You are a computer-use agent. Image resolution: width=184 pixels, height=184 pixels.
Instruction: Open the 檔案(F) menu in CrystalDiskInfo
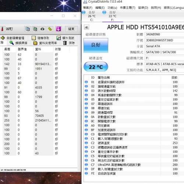(x=88, y=8)
